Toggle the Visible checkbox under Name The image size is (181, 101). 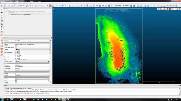tap(16, 46)
